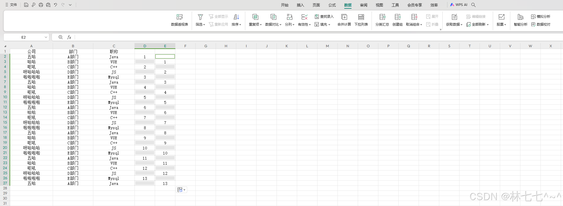Click the Redo arrow icon
Screen dimensions: 563x206
[x=63, y=5]
